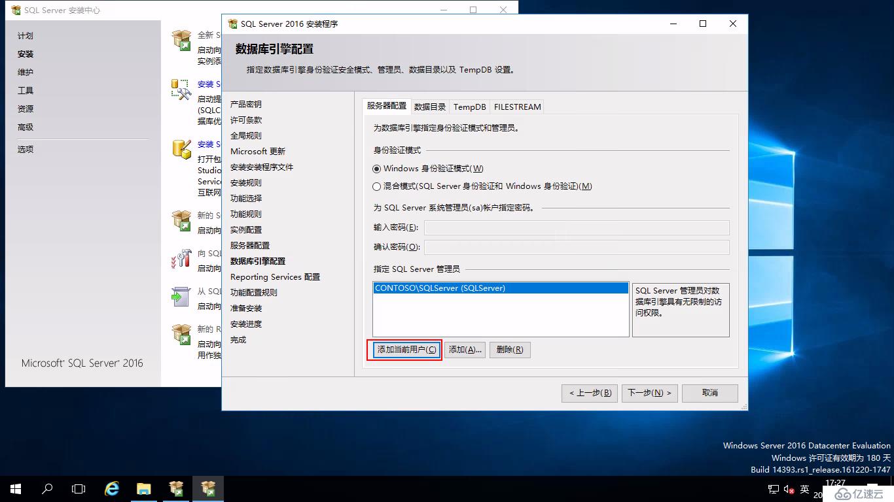Screen dimensions: 894x502
Task: Click the SQL Server 2016 setup window title icon
Action: 232,24
